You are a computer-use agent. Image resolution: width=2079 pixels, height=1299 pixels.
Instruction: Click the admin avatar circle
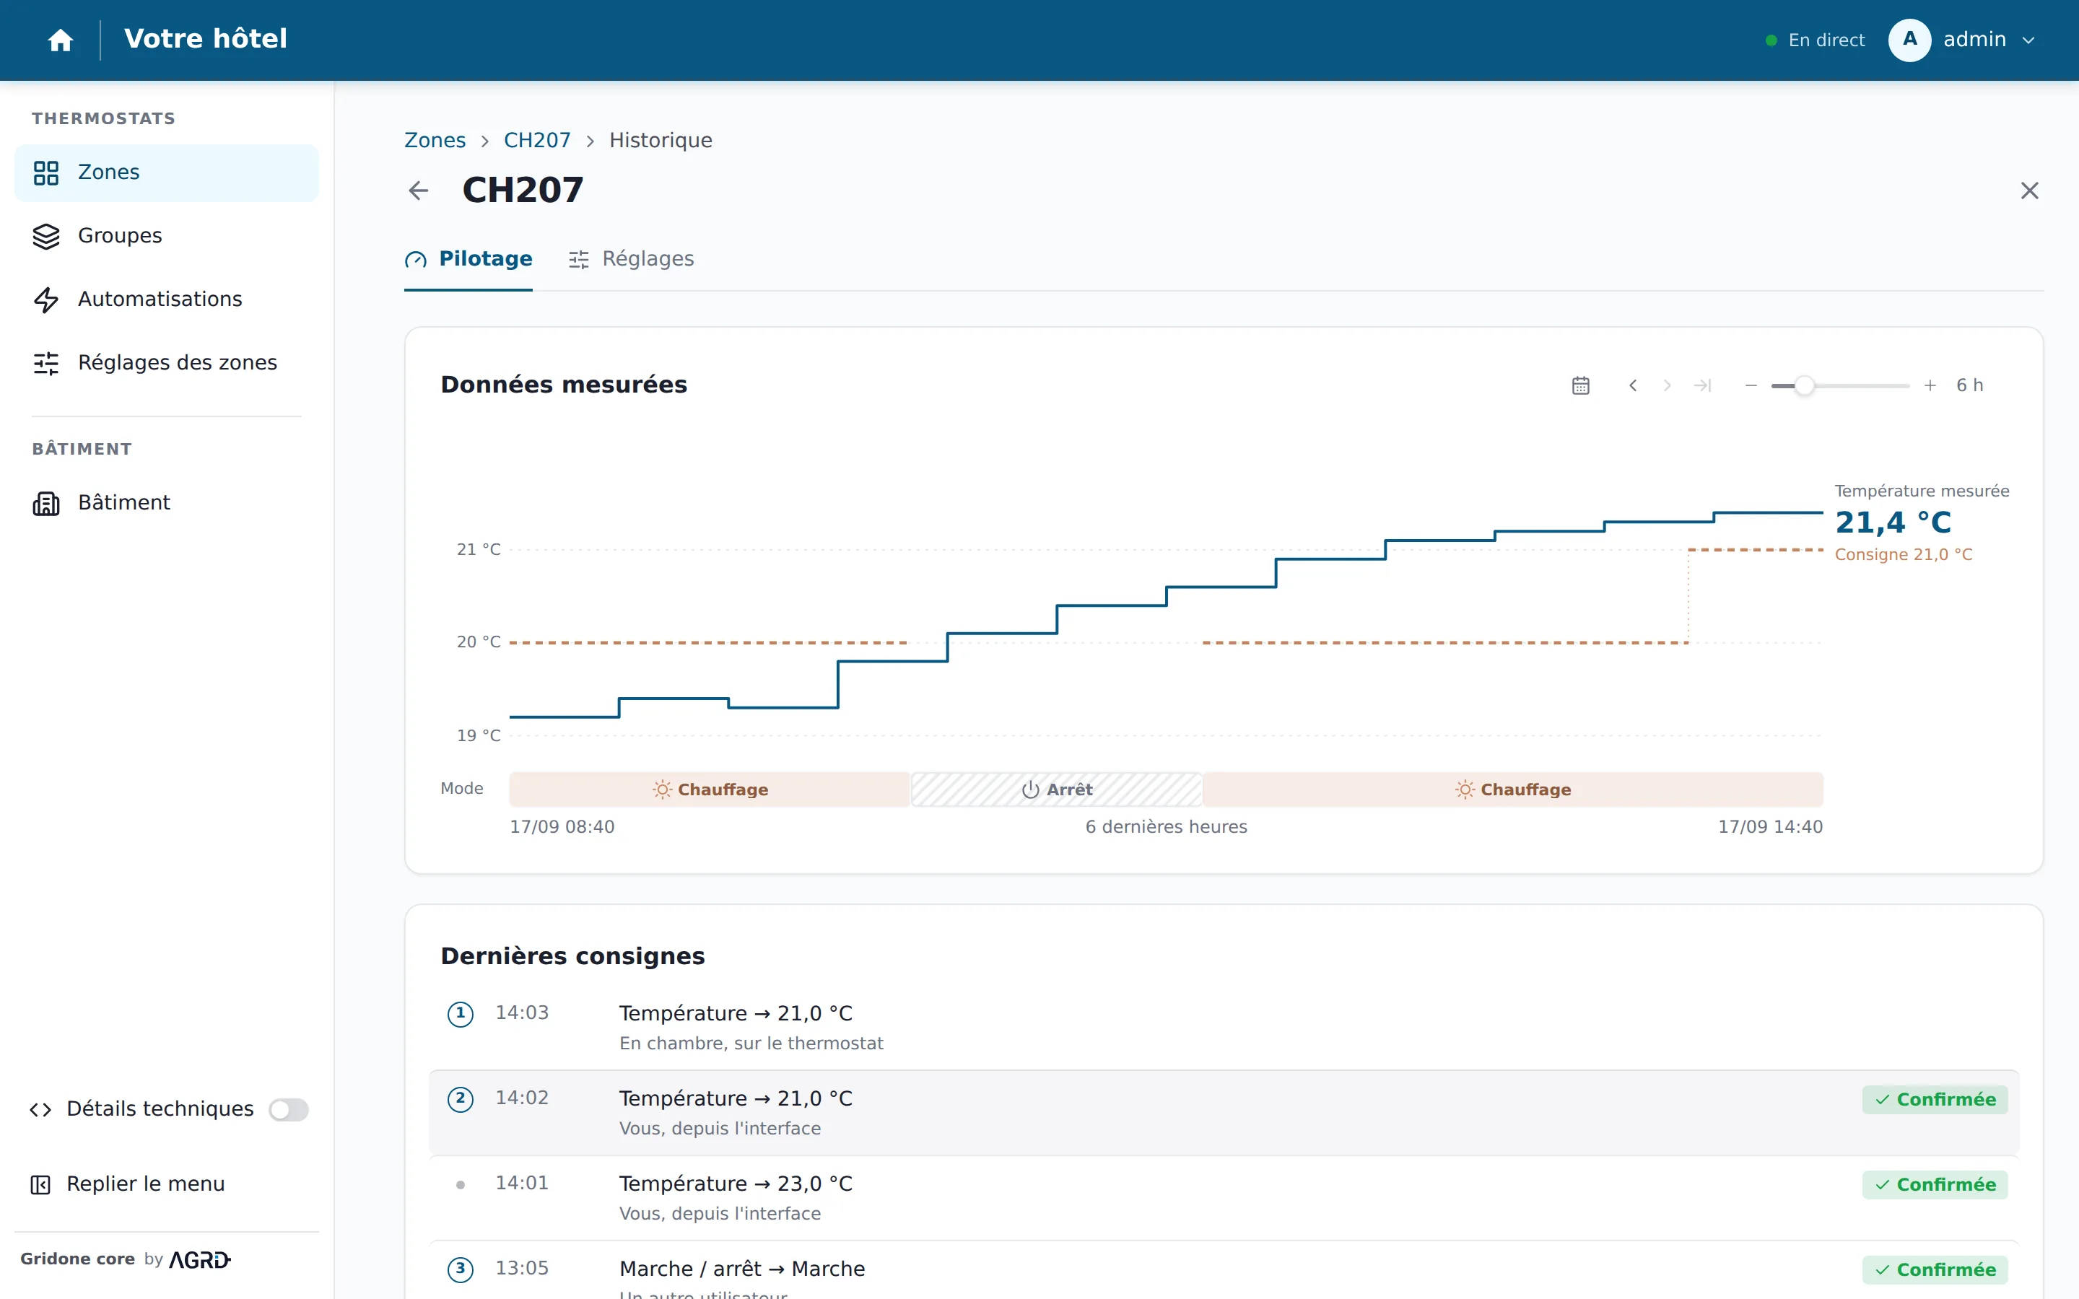pos(1909,40)
